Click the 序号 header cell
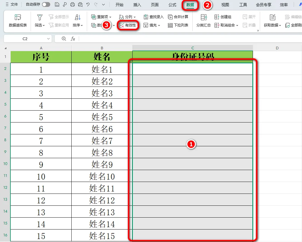 [41, 57]
